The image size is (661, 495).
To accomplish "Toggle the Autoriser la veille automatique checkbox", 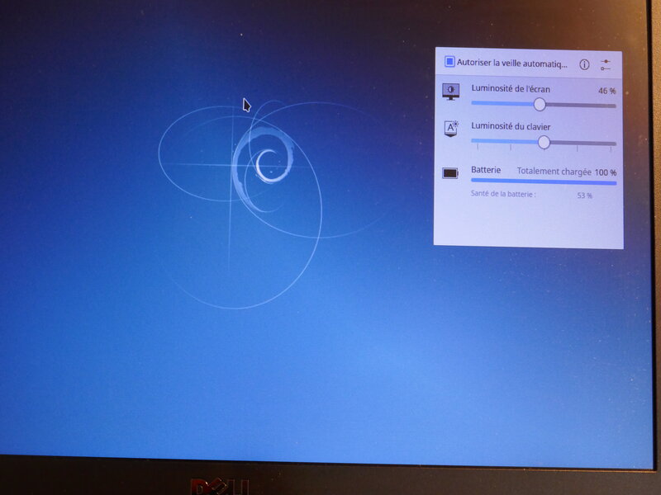I will 449,62.
